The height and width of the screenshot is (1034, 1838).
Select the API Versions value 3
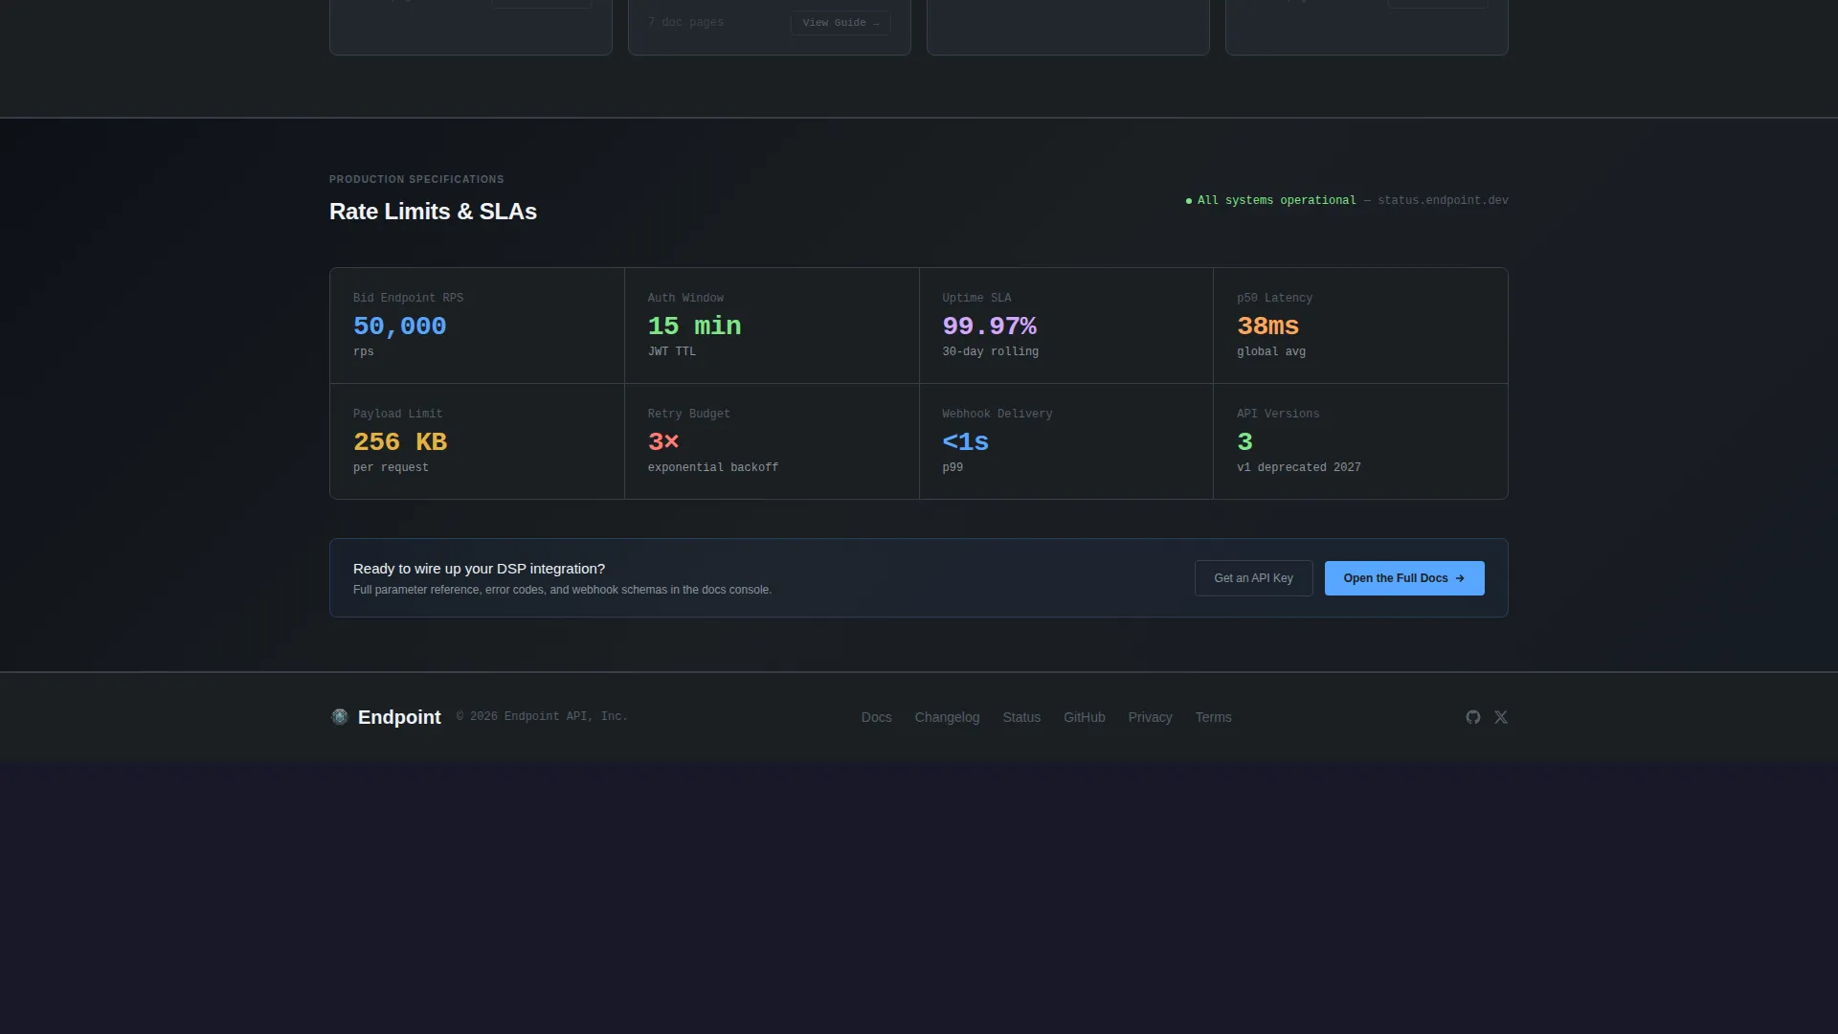[1244, 442]
